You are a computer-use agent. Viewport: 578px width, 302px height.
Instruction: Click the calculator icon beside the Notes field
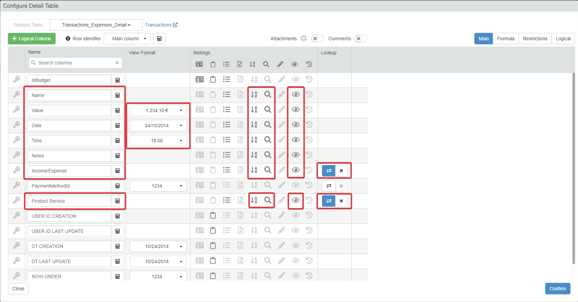point(118,156)
